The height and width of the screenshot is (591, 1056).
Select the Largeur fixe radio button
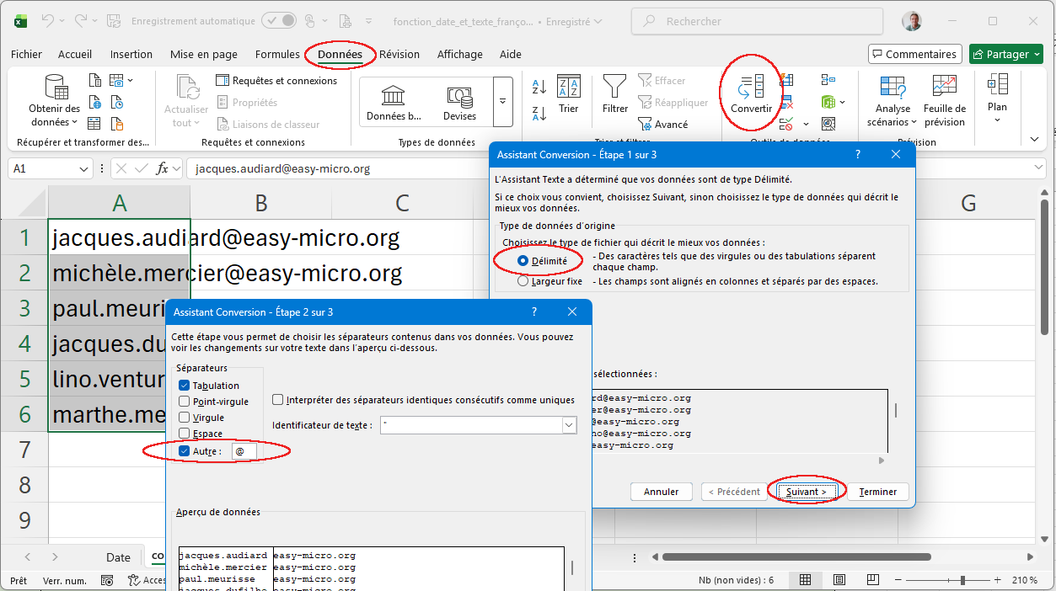coord(523,281)
